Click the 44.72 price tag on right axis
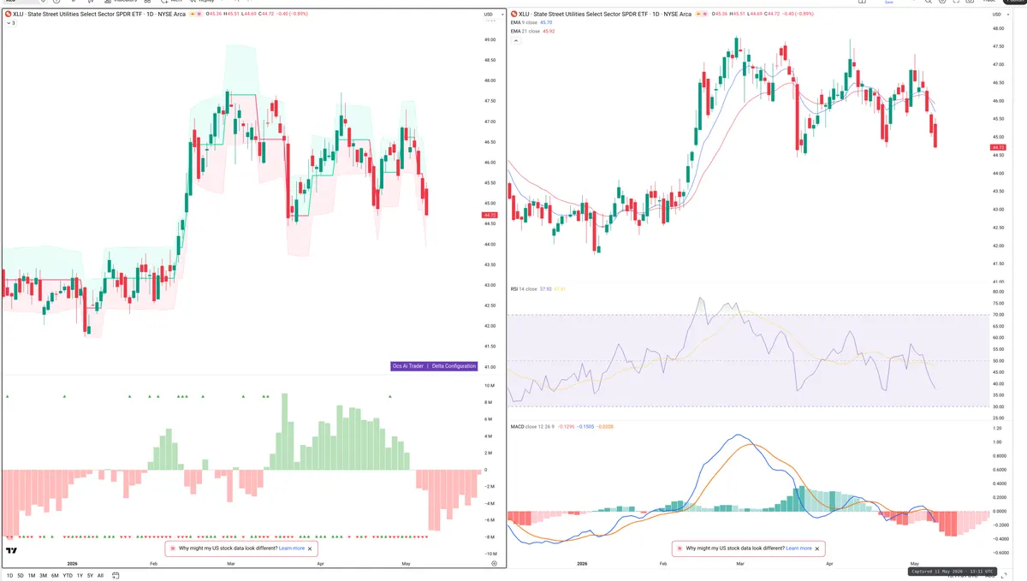 coord(997,147)
